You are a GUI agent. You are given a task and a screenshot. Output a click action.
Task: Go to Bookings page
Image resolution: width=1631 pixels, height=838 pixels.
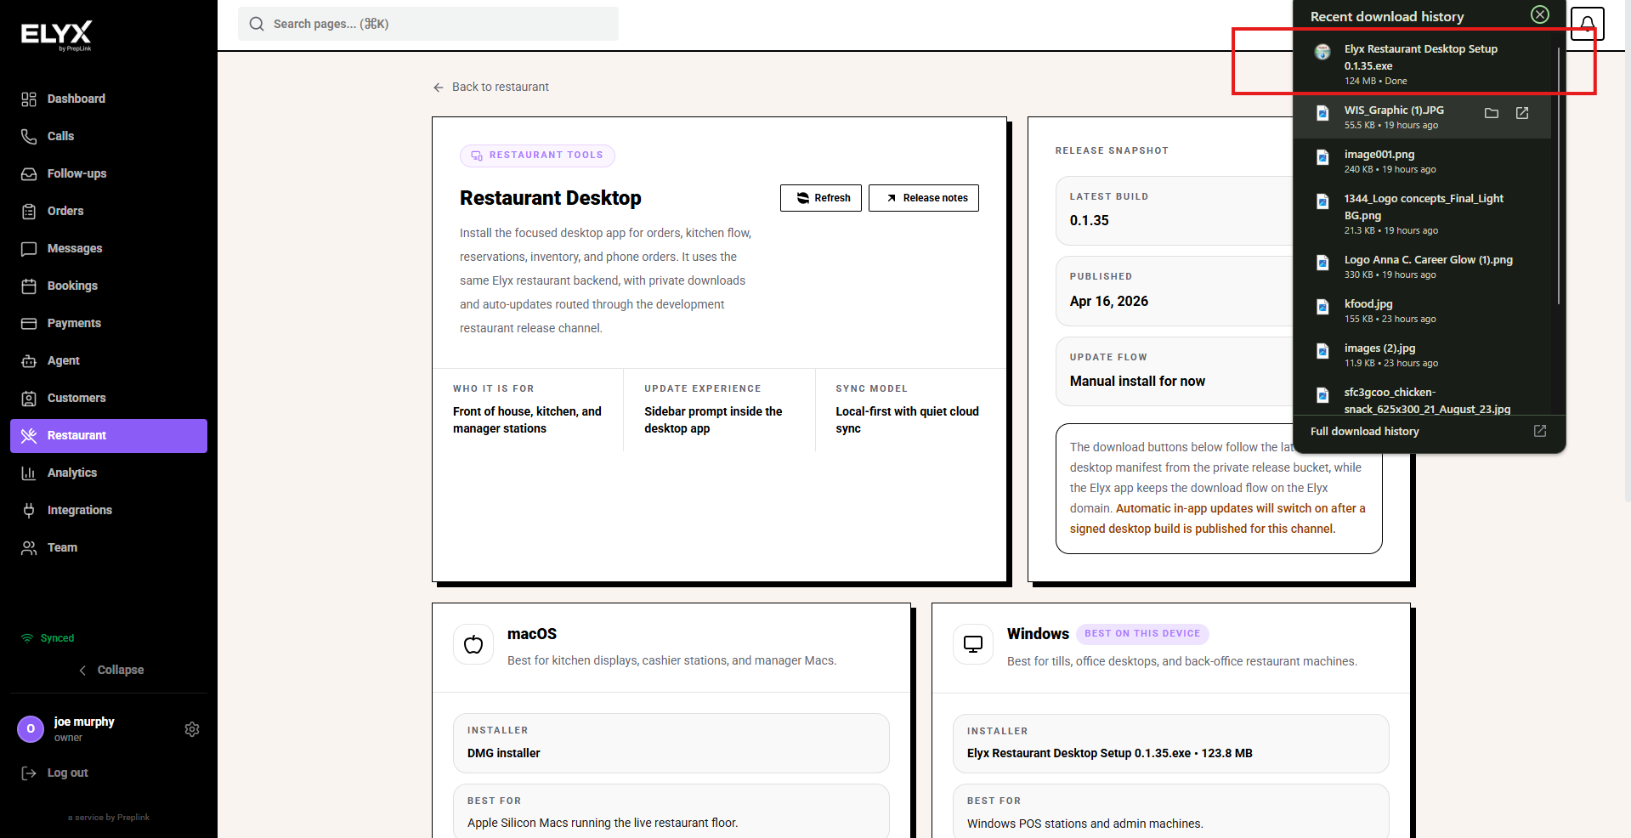coord(109,286)
